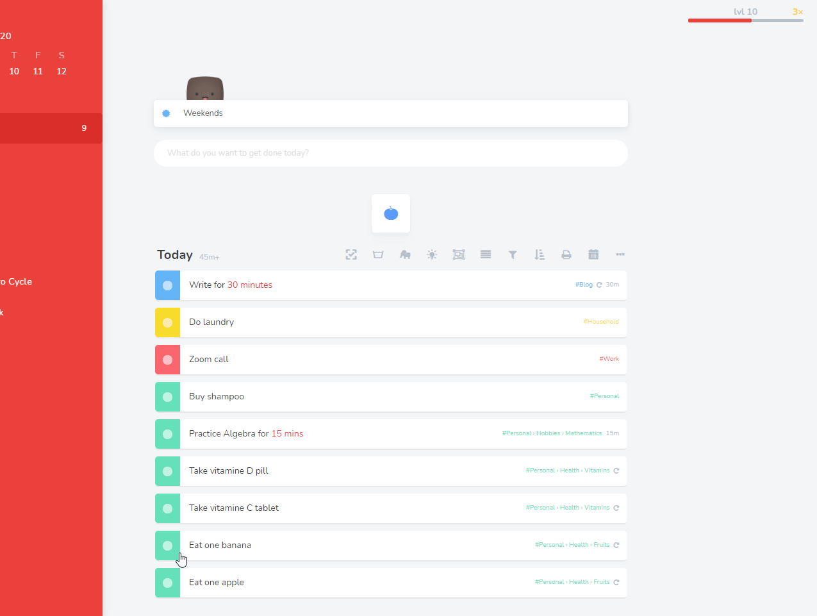Viewport: 817px width, 616px height.
Task: Click the 15m duration on Practice Algebra
Action: tap(613, 433)
